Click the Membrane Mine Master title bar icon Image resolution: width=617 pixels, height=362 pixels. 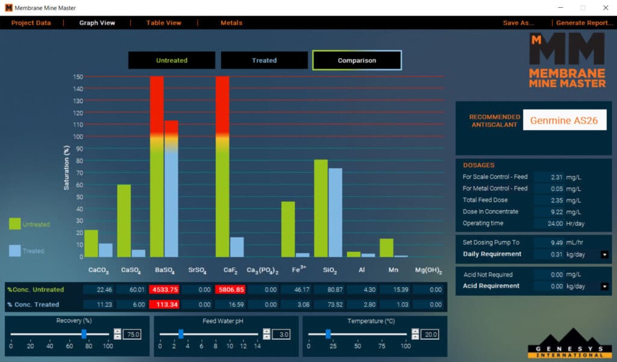(8, 8)
